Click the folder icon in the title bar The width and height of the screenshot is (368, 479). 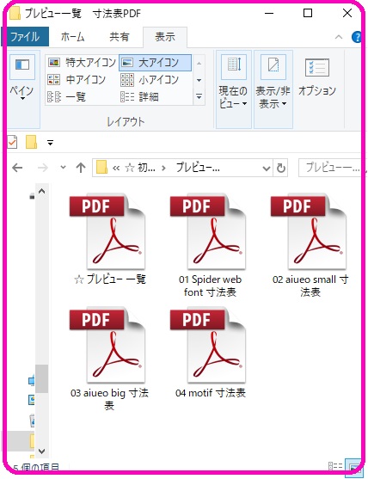(x=15, y=14)
